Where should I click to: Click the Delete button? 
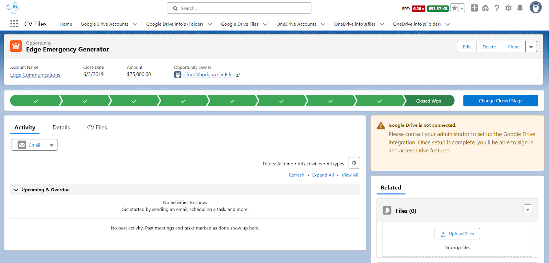click(489, 47)
